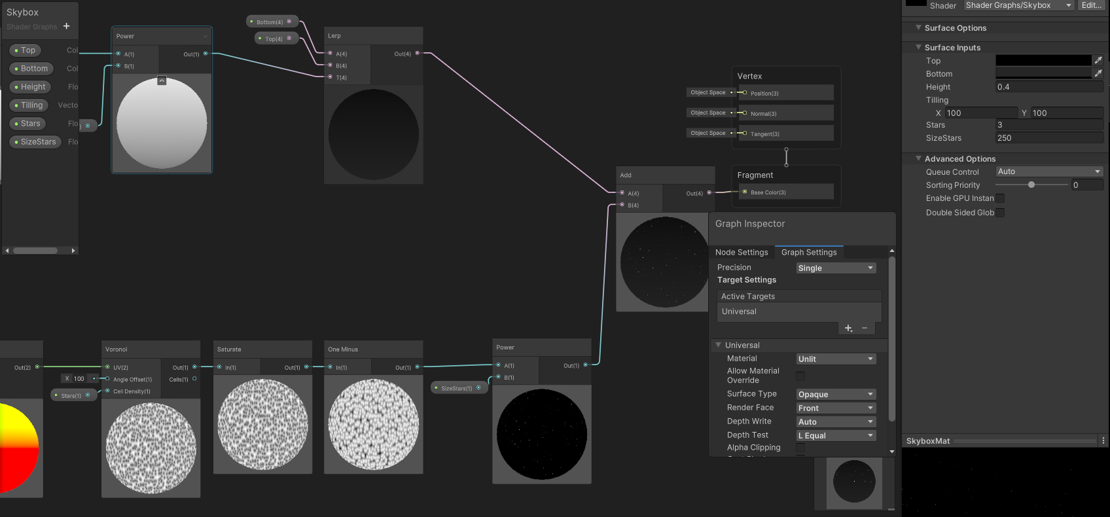This screenshot has height=517, width=1110.
Task: Collapse Surface Inputs section
Action: (x=918, y=47)
